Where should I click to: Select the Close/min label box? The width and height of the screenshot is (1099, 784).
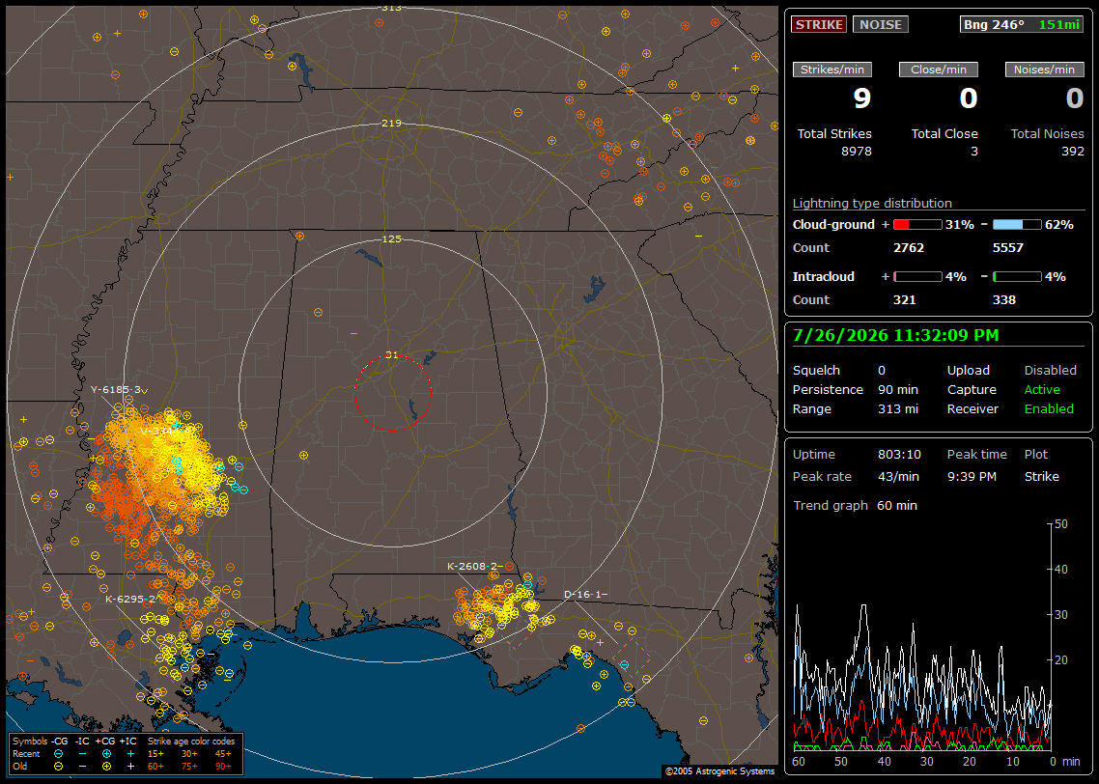click(x=939, y=70)
